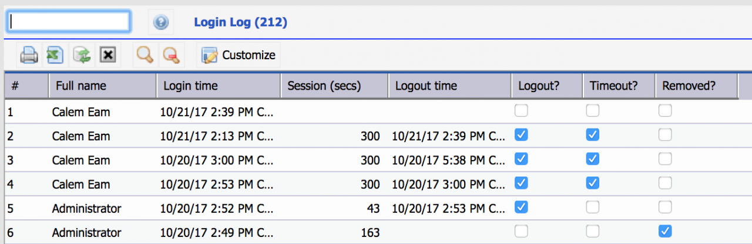Click the black X close icon
Image resolution: width=752 pixels, height=244 pixels.
tap(108, 55)
